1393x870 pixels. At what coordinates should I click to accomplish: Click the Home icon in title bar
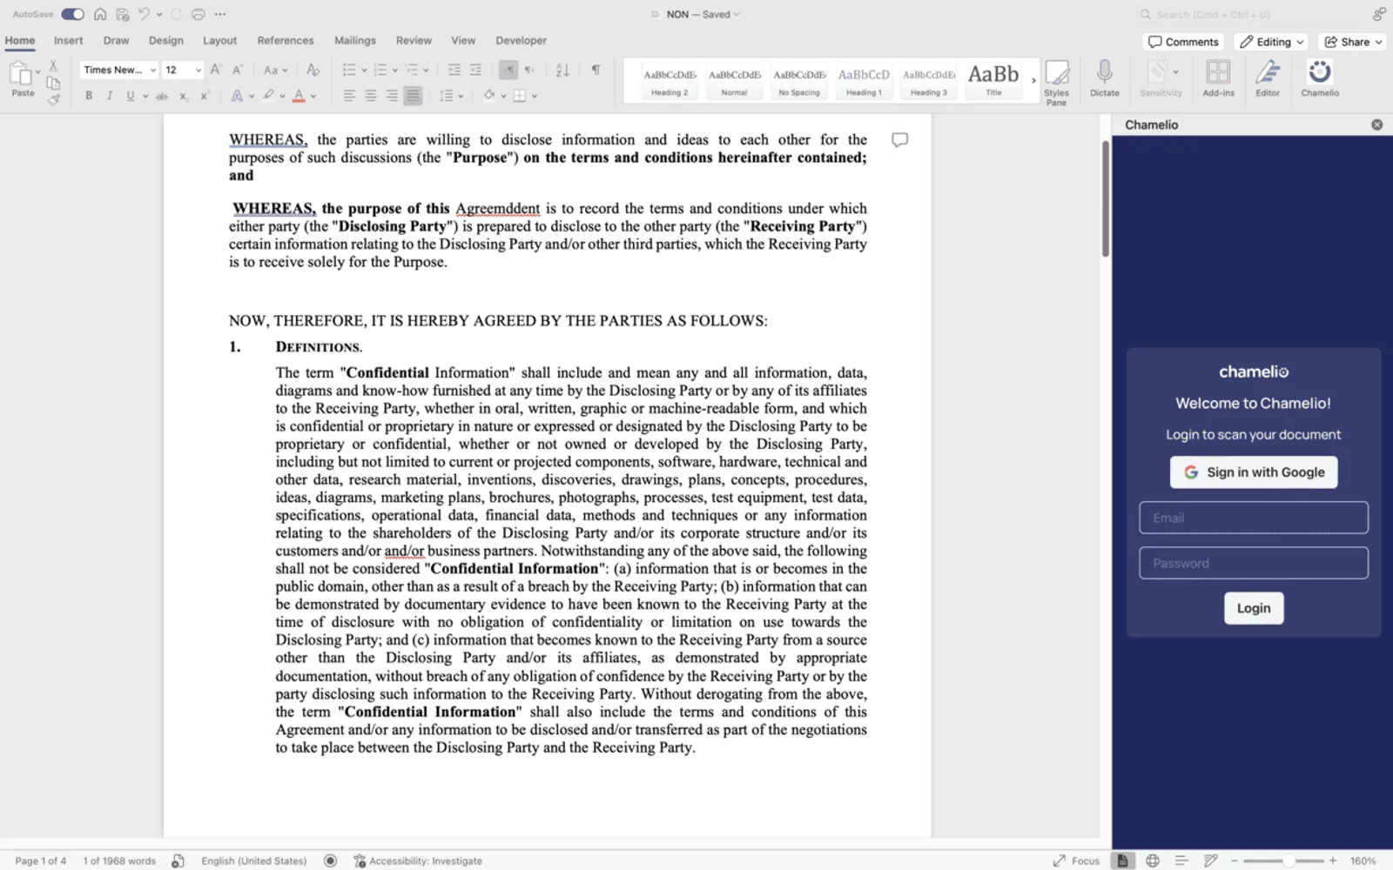tap(100, 14)
